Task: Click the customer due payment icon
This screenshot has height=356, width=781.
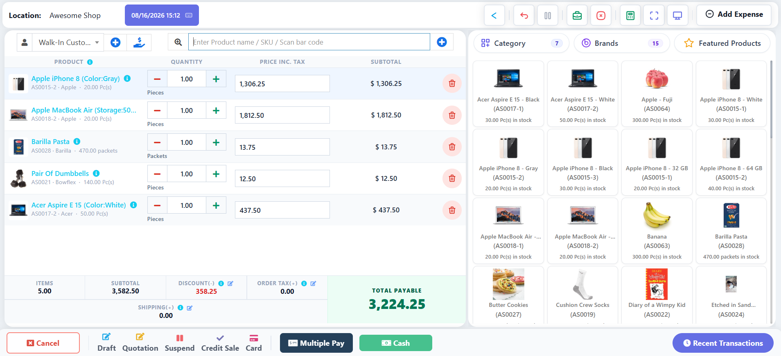Action: click(139, 42)
